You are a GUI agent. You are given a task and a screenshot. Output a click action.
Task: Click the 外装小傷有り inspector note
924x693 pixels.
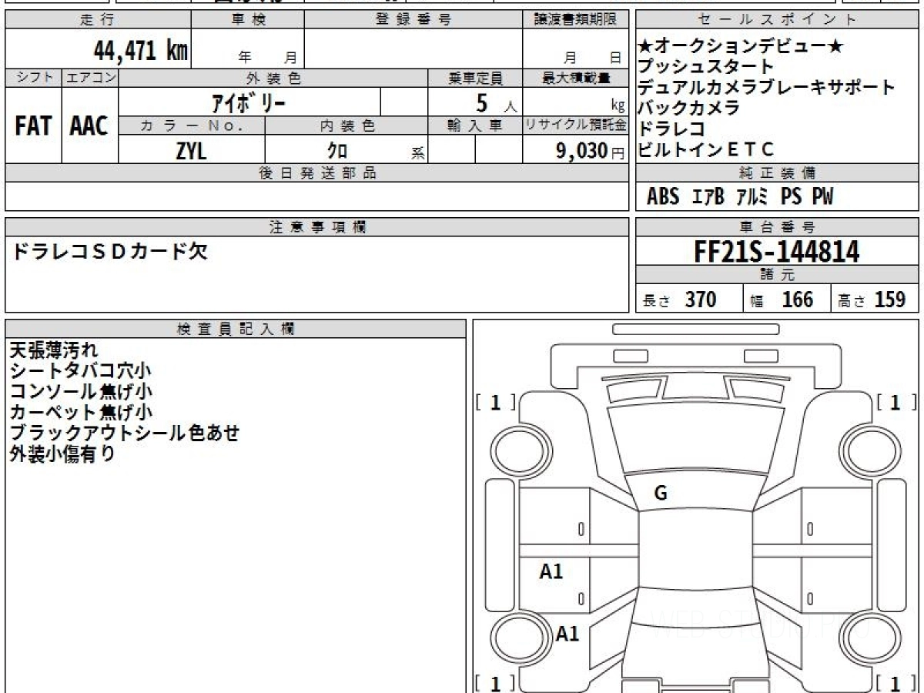[x=62, y=454]
